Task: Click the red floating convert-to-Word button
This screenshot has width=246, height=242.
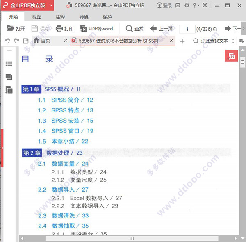Action: (x=231, y=56)
